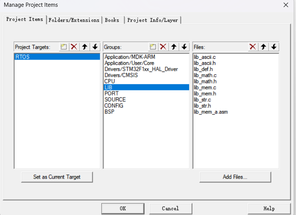Move selected group down
This screenshot has width=296, height=215.
click(184, 47)
